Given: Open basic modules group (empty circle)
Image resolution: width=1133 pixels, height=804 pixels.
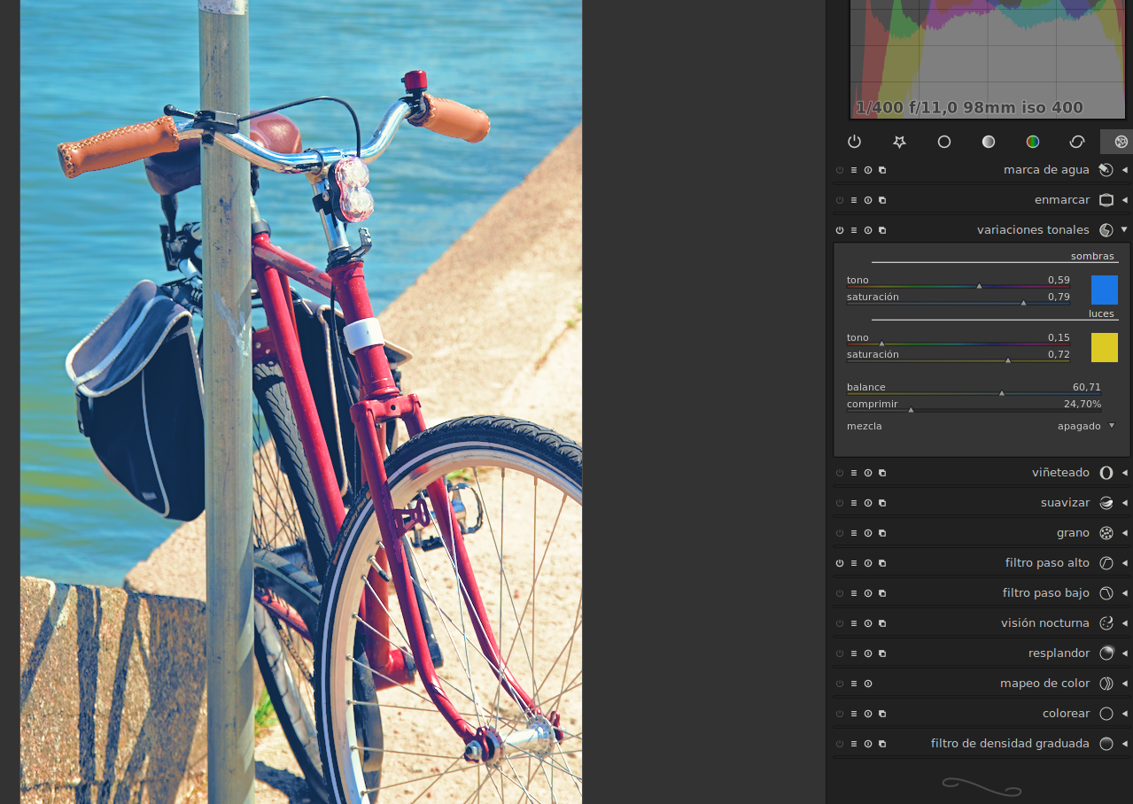Looking at the screenshot, I should click(x=944, y=142).
